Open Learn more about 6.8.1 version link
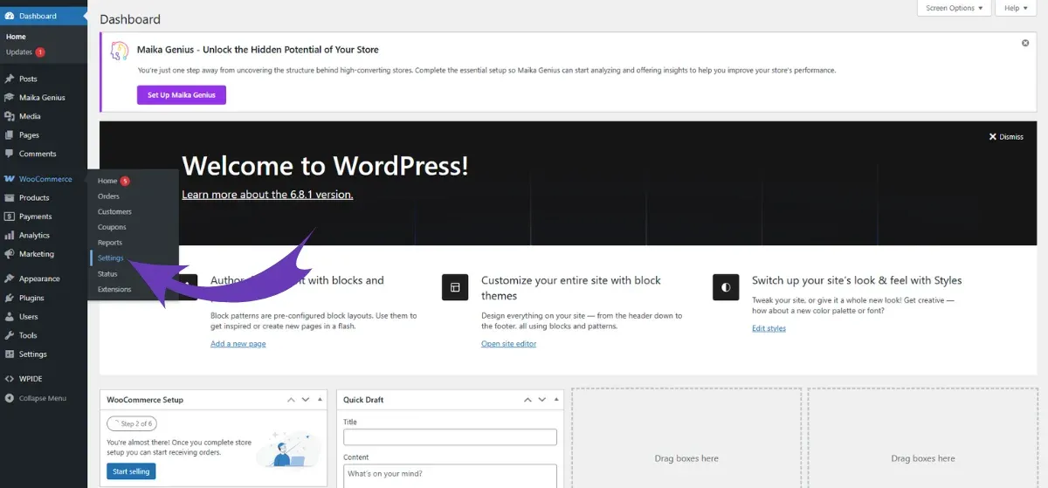This screenshot has height=488, width=1048. [x=267, y=195]
